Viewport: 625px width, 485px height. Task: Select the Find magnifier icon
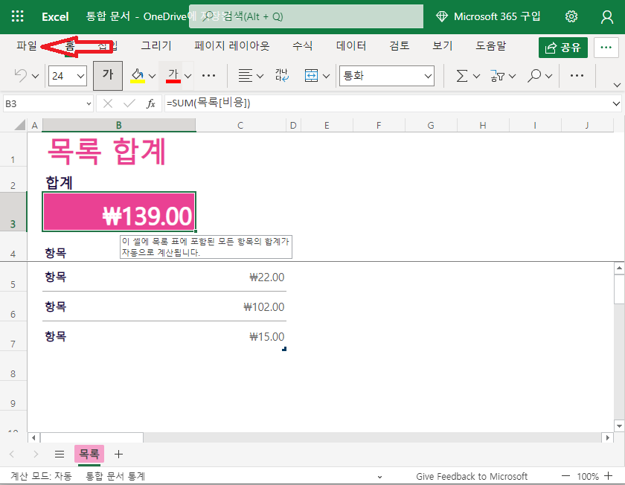click(x=533, y=76)
